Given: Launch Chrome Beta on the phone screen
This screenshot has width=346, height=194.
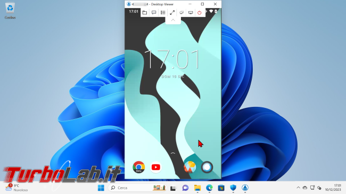Looking at the screenshot, I should 139,167.
